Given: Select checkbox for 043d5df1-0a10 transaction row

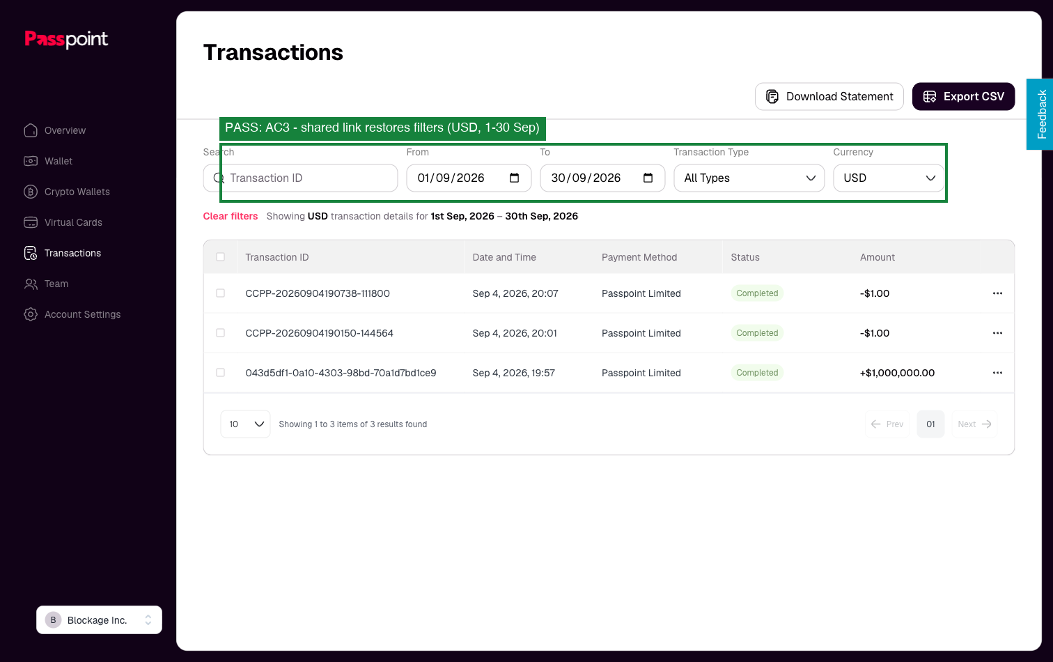Looking at the screenshot, I should click(221, 373).
